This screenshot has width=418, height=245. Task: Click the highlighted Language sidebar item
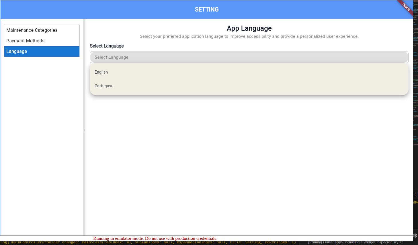tap(42, 52)
